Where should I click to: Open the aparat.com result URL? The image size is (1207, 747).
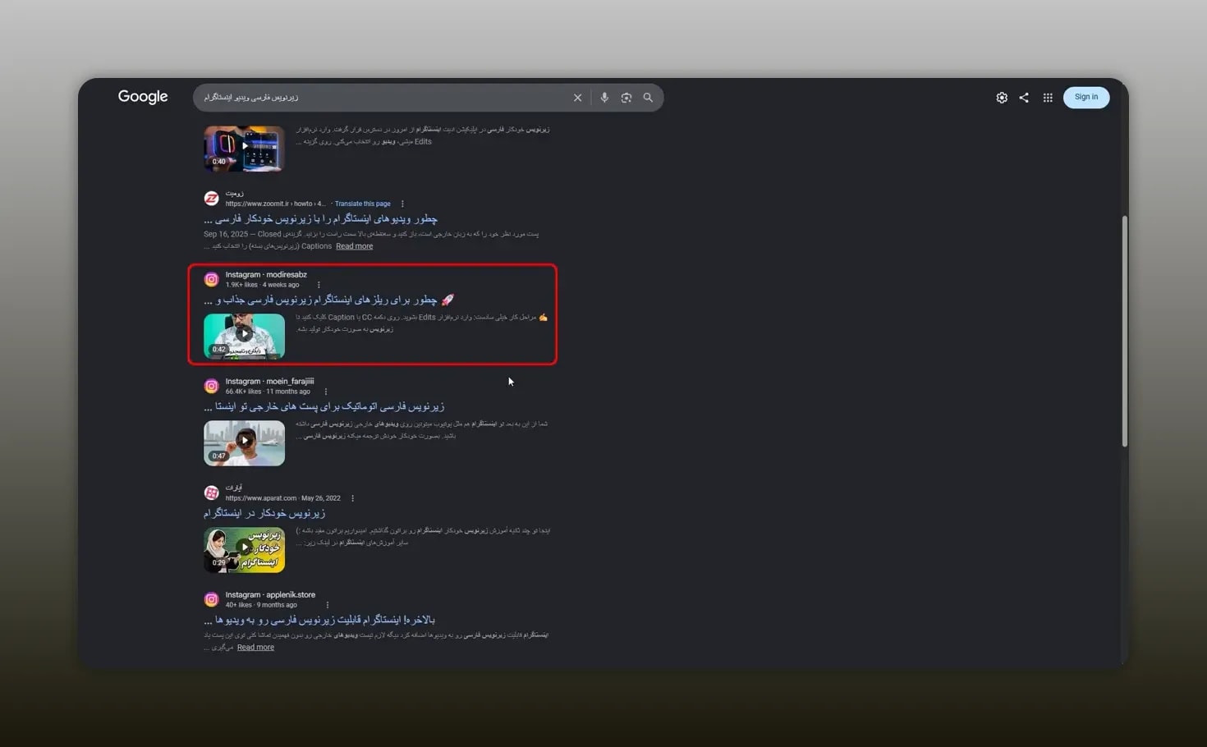[x=261, y=498]
